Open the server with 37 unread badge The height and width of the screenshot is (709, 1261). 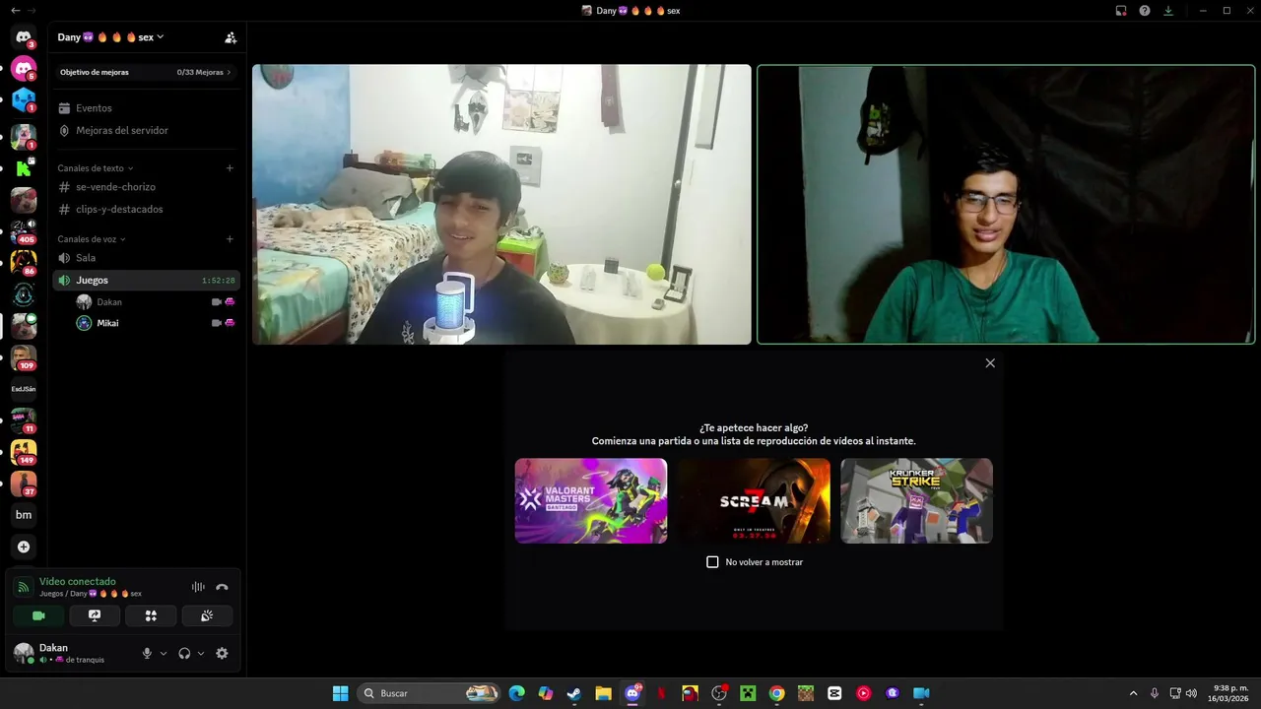tap(24, 483)
